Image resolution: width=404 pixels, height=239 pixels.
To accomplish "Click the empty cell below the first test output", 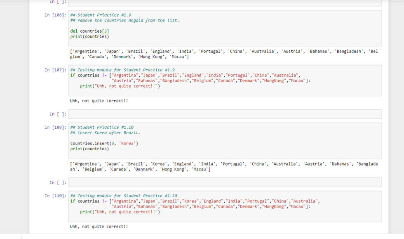I will click(225, 114).
